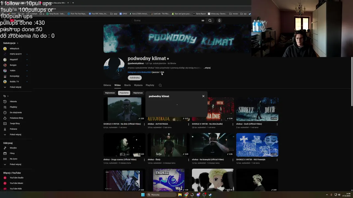Switch to the Wydania channel tab
The width and height of the screenshot is (353, 198).
click(138, 85)
